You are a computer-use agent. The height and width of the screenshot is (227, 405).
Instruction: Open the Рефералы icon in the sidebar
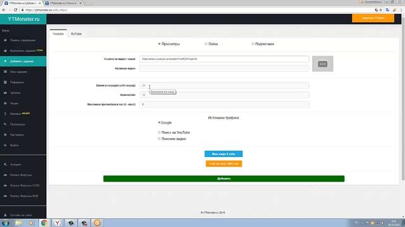point(5,83)
